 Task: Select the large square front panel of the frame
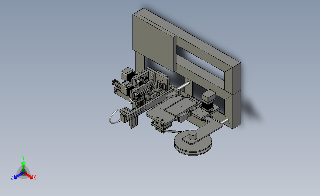pyautogui.click(x=154, y=43)
